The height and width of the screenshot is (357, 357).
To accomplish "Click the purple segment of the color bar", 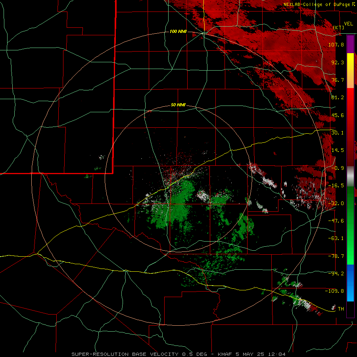I will click(x=350, y=44).
